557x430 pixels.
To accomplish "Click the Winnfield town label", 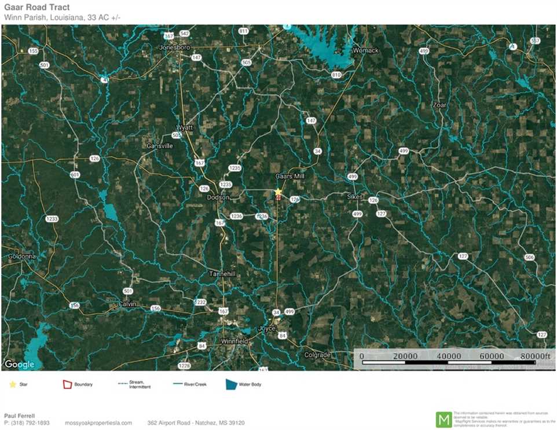I will [x=234, y=341].
